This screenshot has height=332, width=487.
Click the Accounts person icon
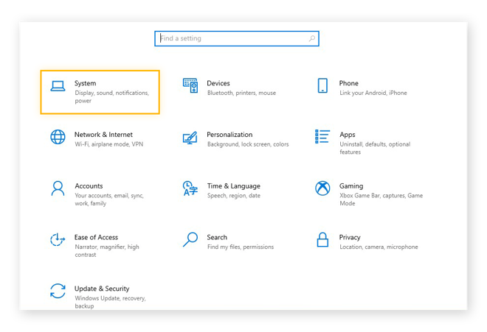click(x=58, y=188)
